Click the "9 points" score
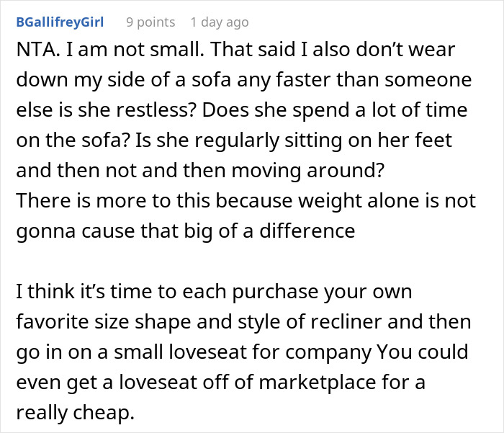 pyautogui.click(x=150, y=22)
